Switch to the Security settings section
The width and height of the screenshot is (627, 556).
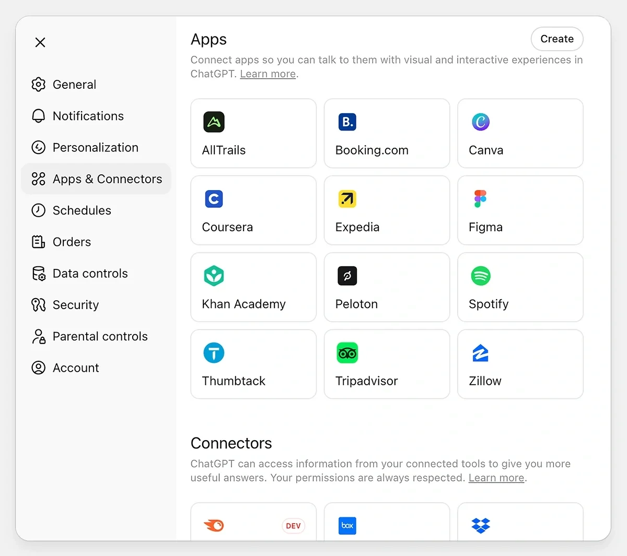coord(75,304)
